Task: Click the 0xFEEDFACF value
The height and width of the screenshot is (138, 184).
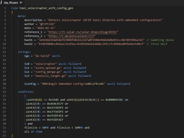Action: pos(55,119)
